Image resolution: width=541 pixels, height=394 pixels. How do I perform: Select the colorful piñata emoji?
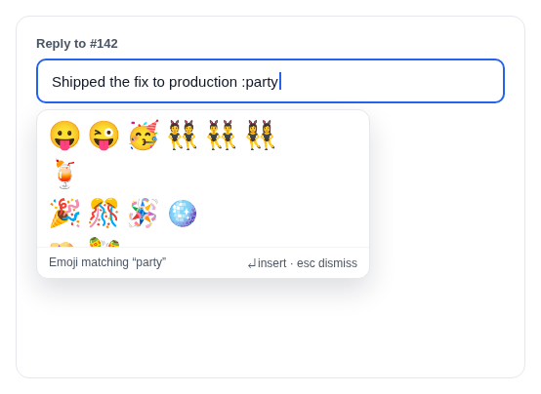click(144, 214)
